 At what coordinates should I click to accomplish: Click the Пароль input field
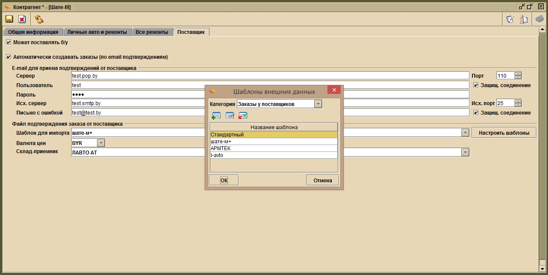tap(270, 94)
